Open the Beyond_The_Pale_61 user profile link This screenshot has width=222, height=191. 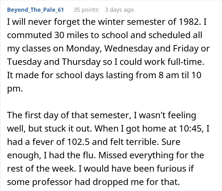pyautogui.click(x=36, y=10)
